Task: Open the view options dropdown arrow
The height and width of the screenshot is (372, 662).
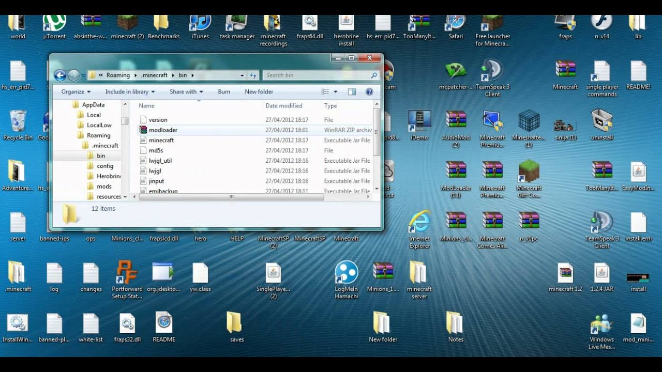Action: 335,91
